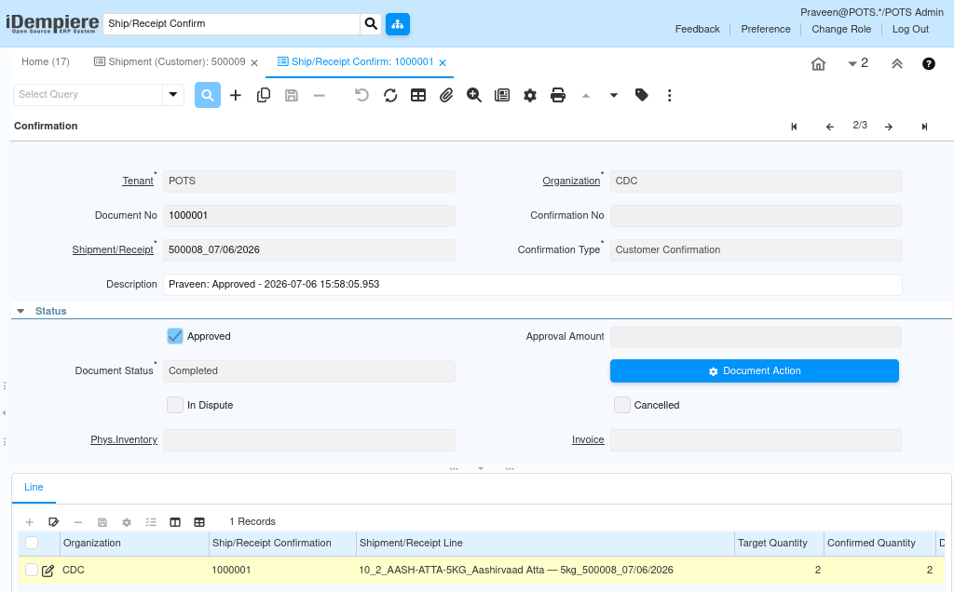Click the Document Action button
954x592 pixels.
coord(755,370)
